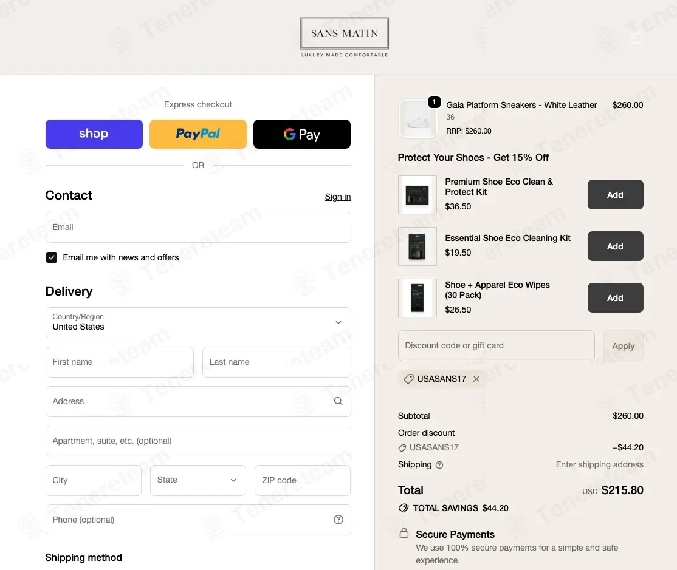Pay with Shop Pay express checkout
This screenshot has width=677, height=570.
tap(94, 134)
